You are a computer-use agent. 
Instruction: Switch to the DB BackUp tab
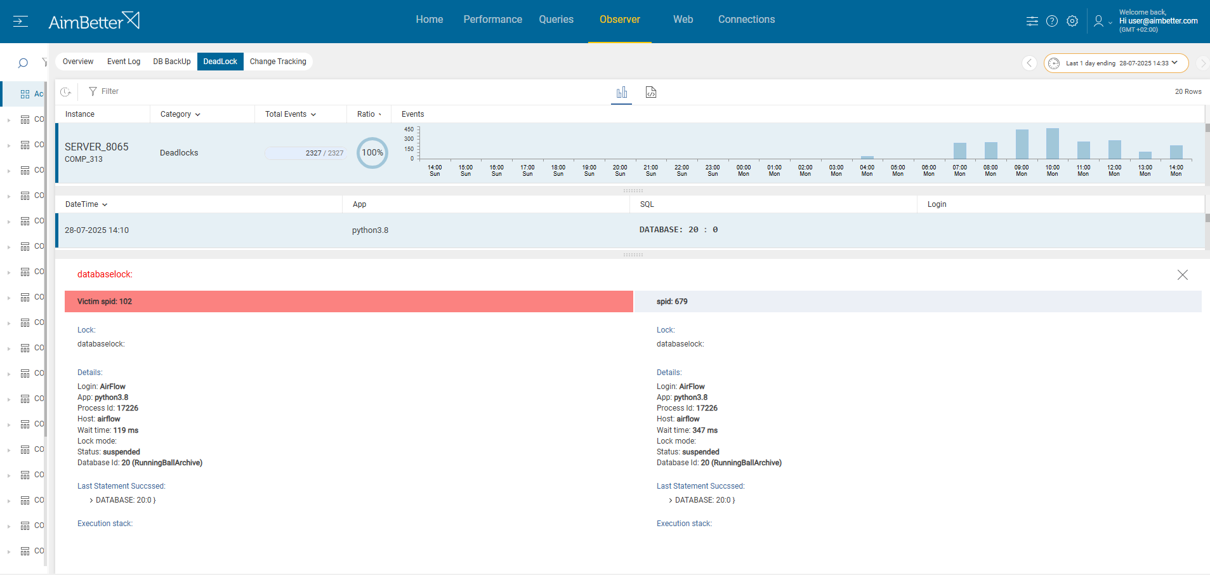click(x=172, y=62)
